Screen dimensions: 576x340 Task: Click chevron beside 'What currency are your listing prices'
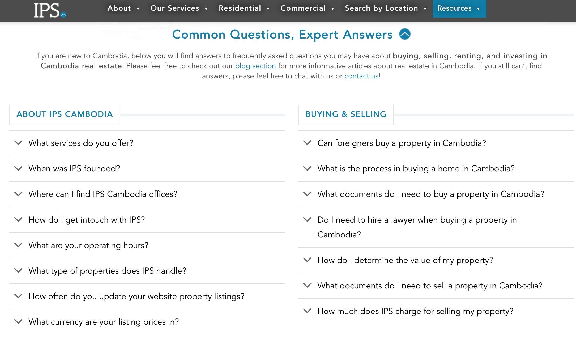point(18,321)
